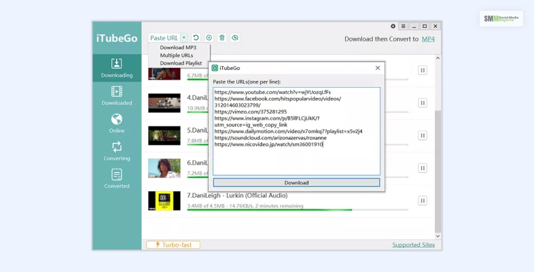The image size is (534, 272).
Task: Pause the 6.DaniLeigh download item
Action: click(x=423, y=168)
